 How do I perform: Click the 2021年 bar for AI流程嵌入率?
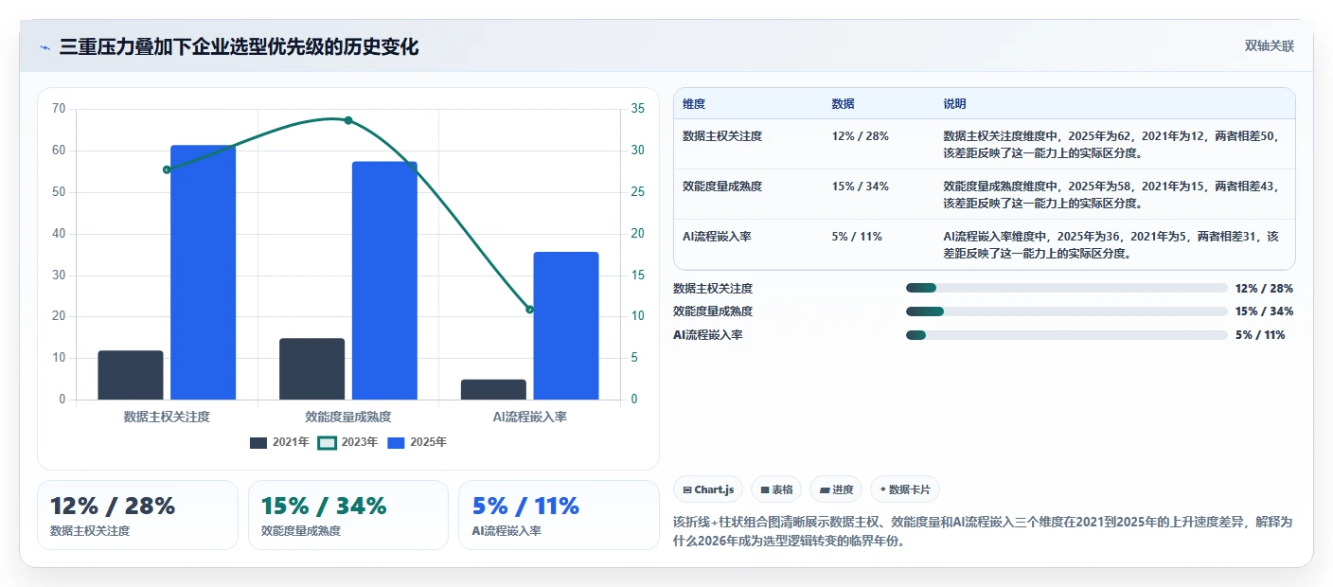[x=493, y=389]
